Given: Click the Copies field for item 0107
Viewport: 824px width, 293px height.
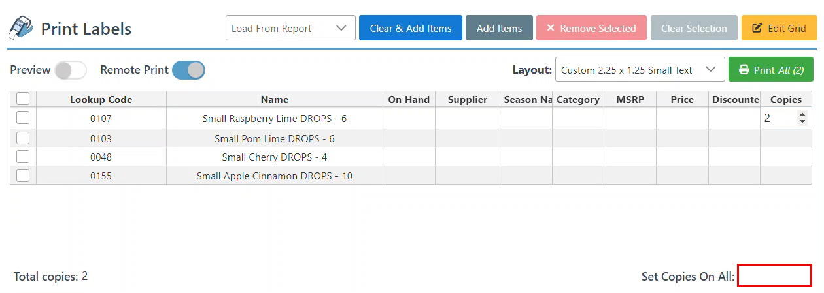Looking at the screenshot, I should tap(778, 118).
